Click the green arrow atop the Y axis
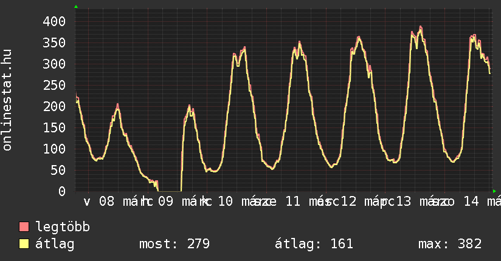 tap(76, 7)
